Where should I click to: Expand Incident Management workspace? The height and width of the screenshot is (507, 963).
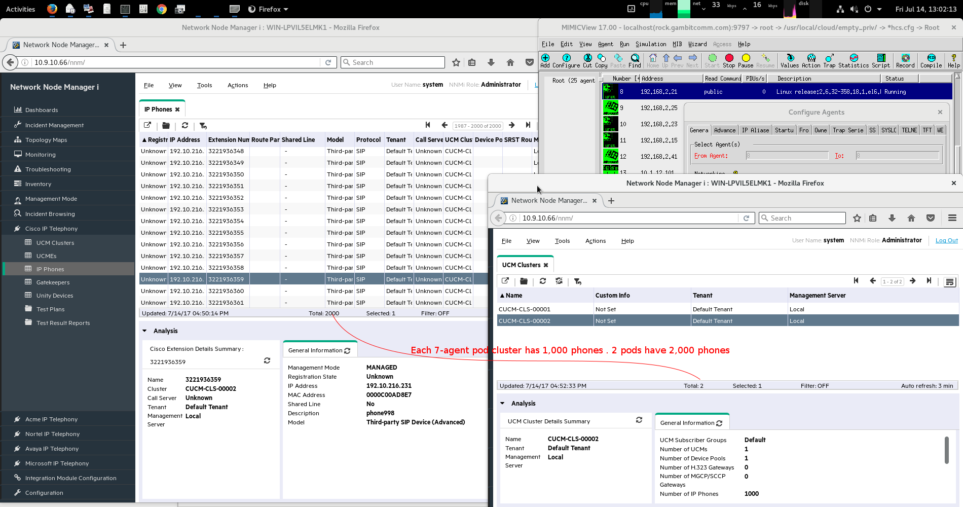(54, 125)
